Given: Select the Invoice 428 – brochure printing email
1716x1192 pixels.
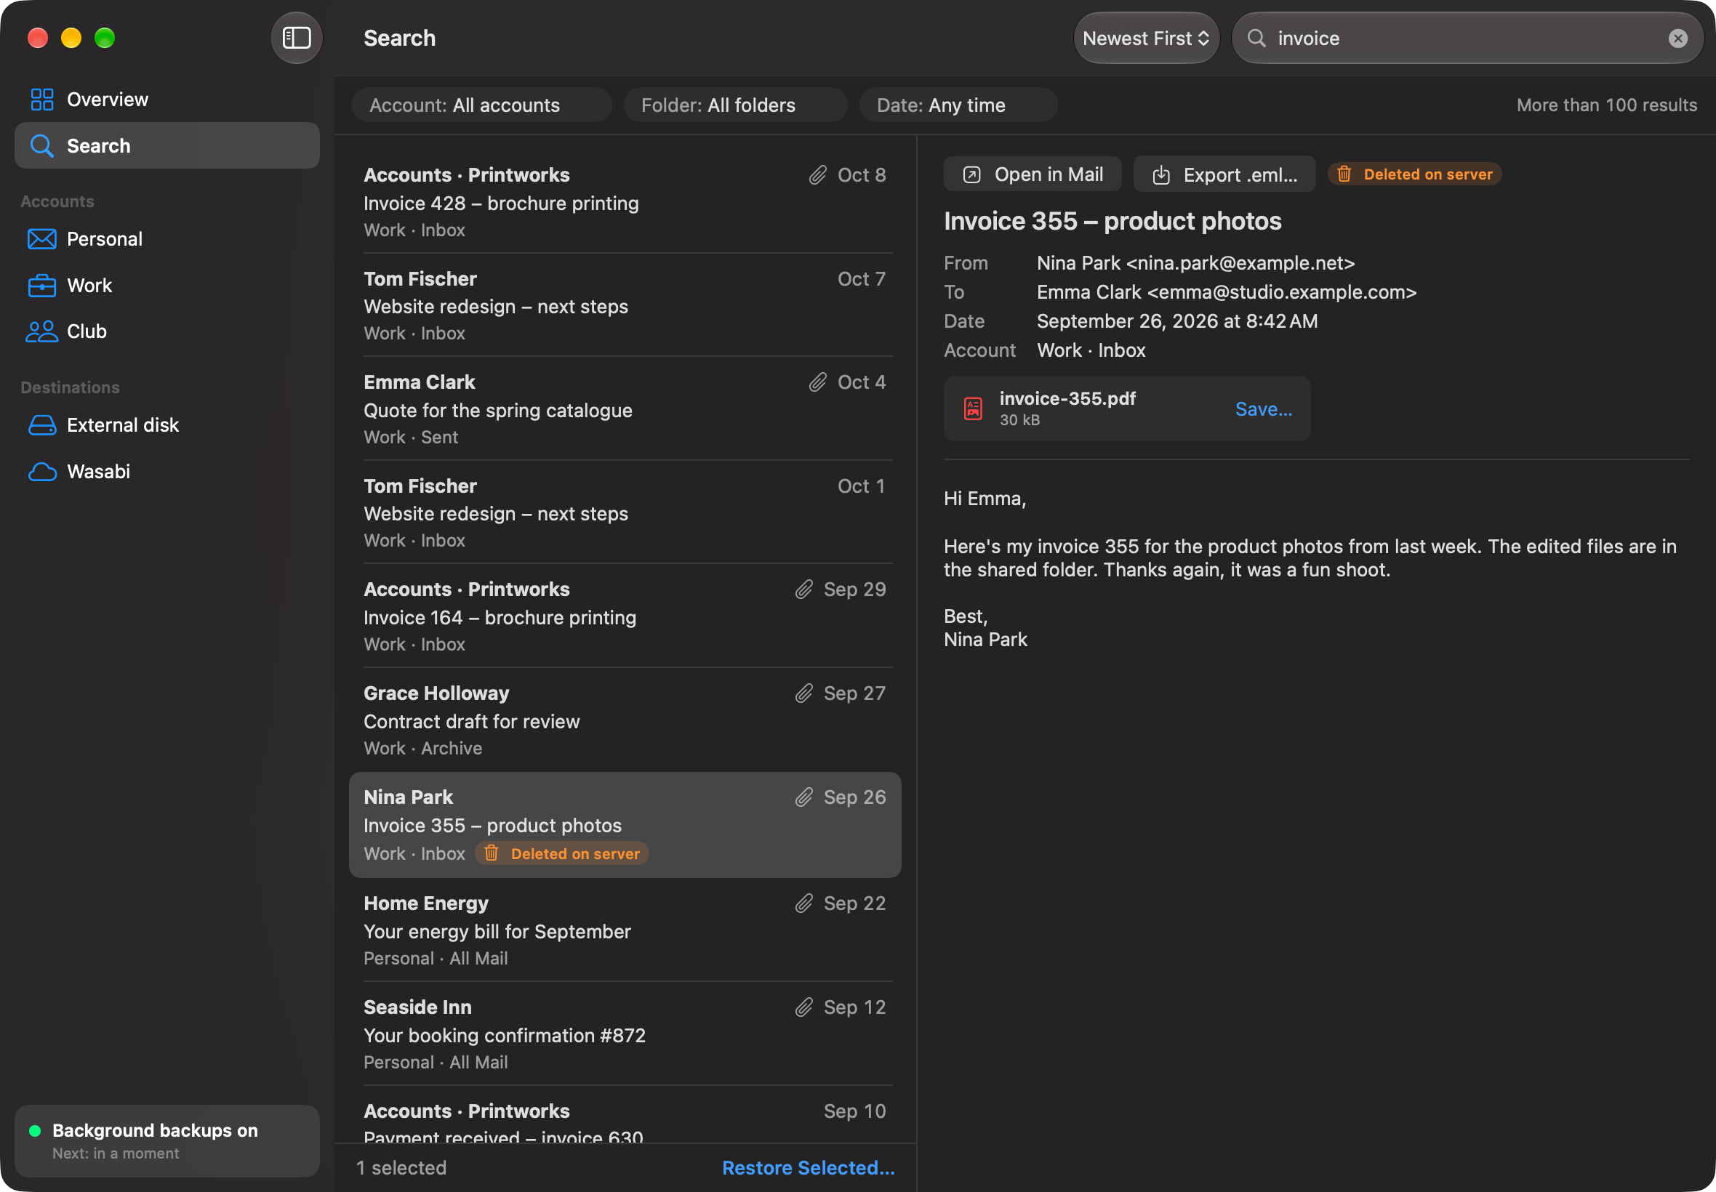Looking at the screenshot, I should (x=625, y=201).
